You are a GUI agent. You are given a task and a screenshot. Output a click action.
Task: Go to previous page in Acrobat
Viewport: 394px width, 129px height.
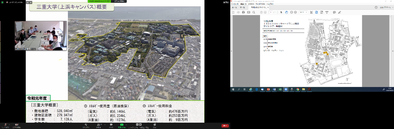pyautogui.click(x=261, y=12)
